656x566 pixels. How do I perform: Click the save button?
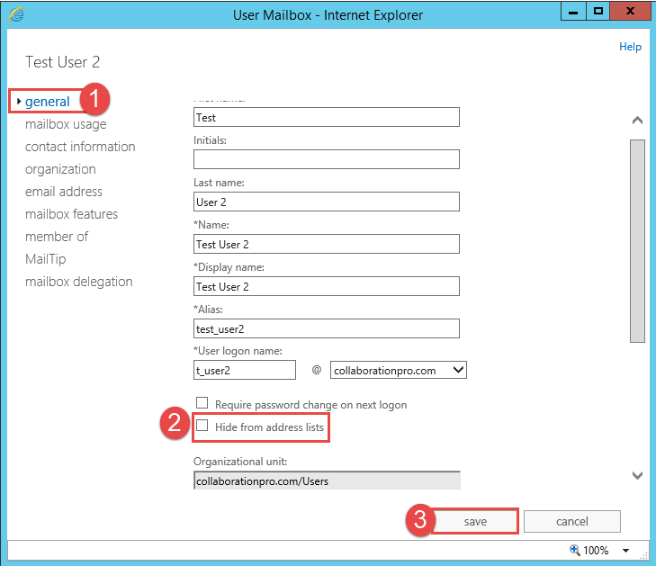(x=475, y=521)
